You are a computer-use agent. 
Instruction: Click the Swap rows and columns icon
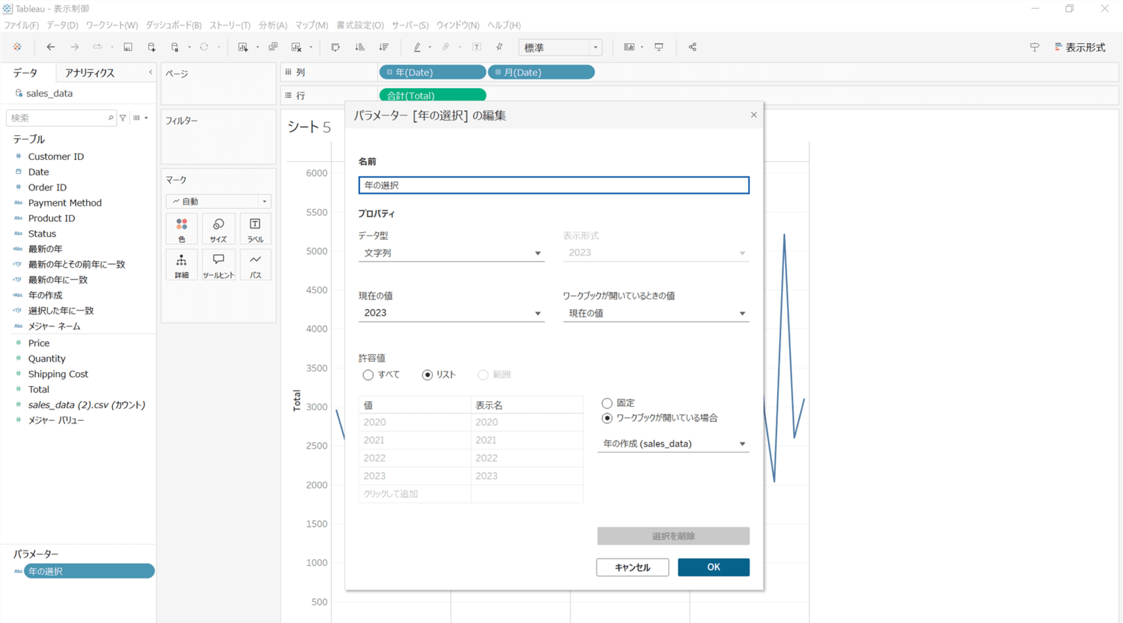pyautogui.click(x=336, y=47)
